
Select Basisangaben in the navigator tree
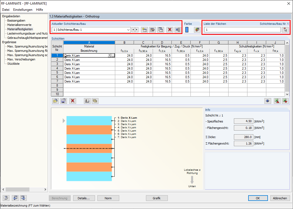pyautogui.click(x=16, y=20)
